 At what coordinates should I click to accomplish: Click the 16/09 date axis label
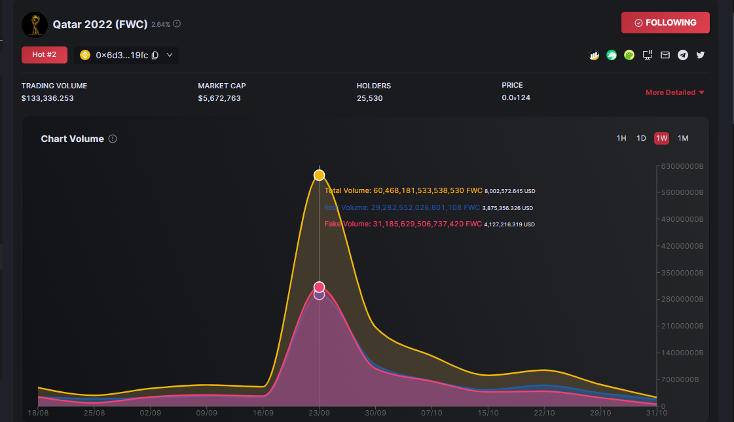(263, 413)
